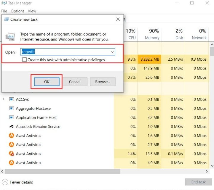Click the Browse... button

coord(103,82)
